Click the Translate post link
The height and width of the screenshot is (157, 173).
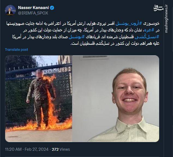click(x=17, y=50)
